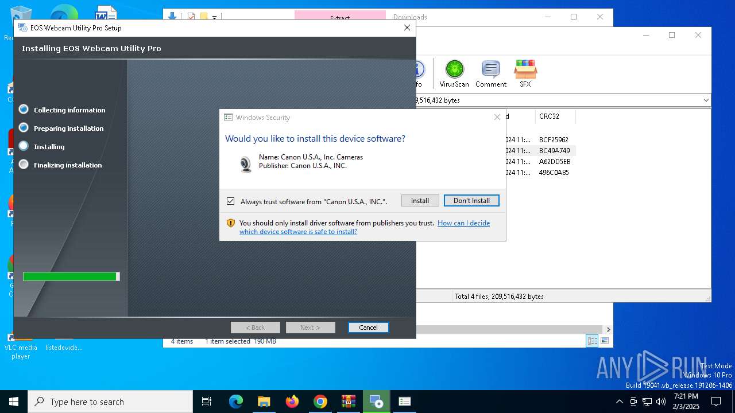Click the Finalizing installation step indicator
735x413 pixels.
coord(24,164)
